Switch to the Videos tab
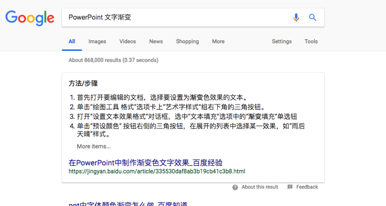386x206 pixels. tap(128, 42)
